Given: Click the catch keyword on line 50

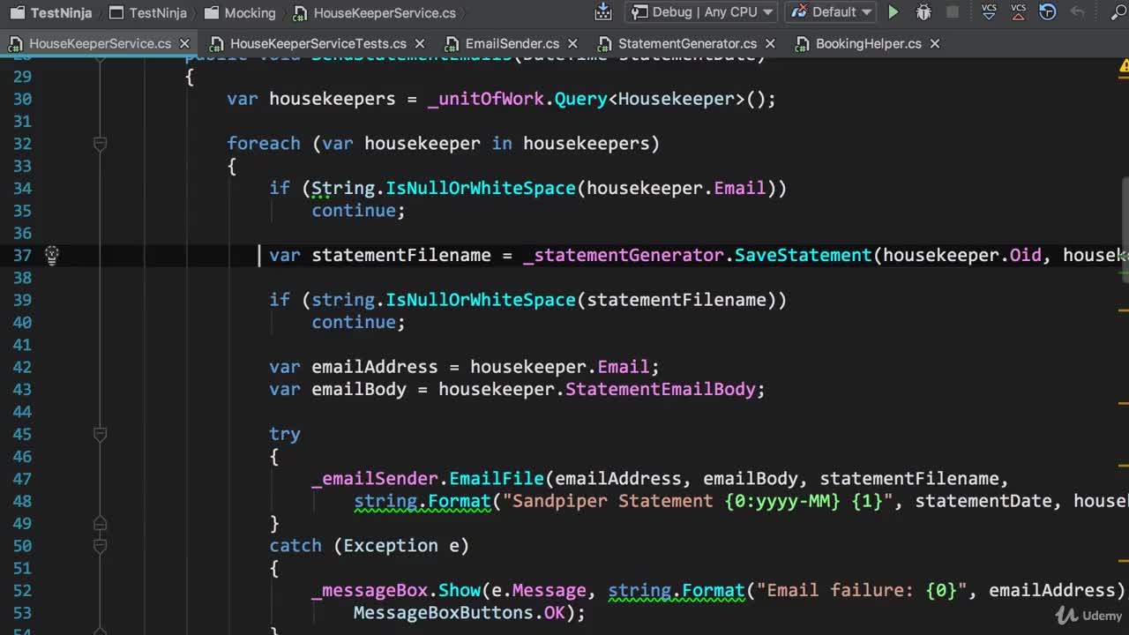Looking at the screenshot, I should pyautogui.click(x=295, y=546).
